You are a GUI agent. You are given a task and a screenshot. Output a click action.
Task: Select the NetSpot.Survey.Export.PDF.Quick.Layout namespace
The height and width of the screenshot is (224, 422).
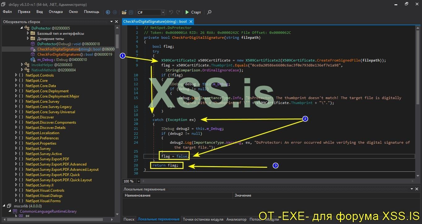click(59, 180)
